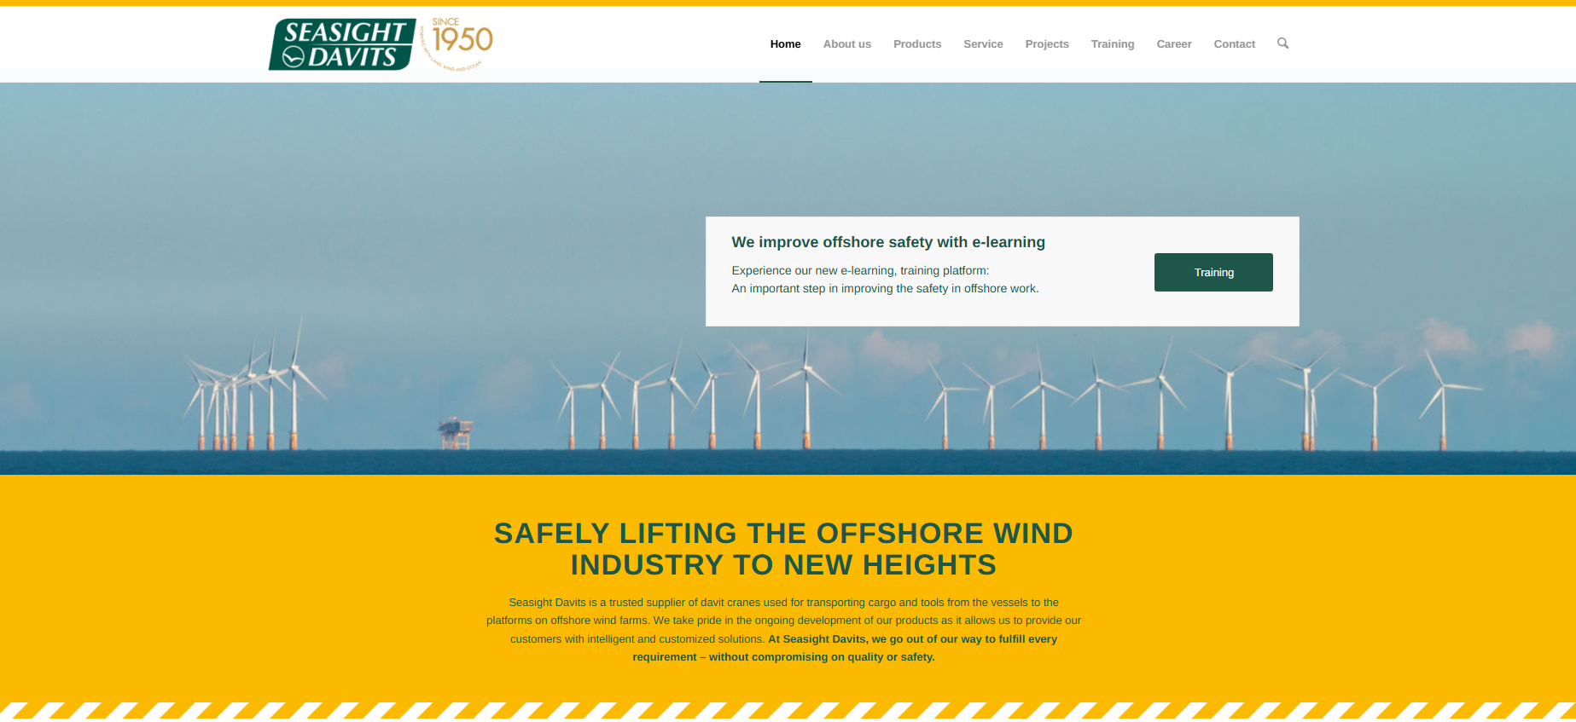Go to the Home menu item

click(x=785, y=44)
